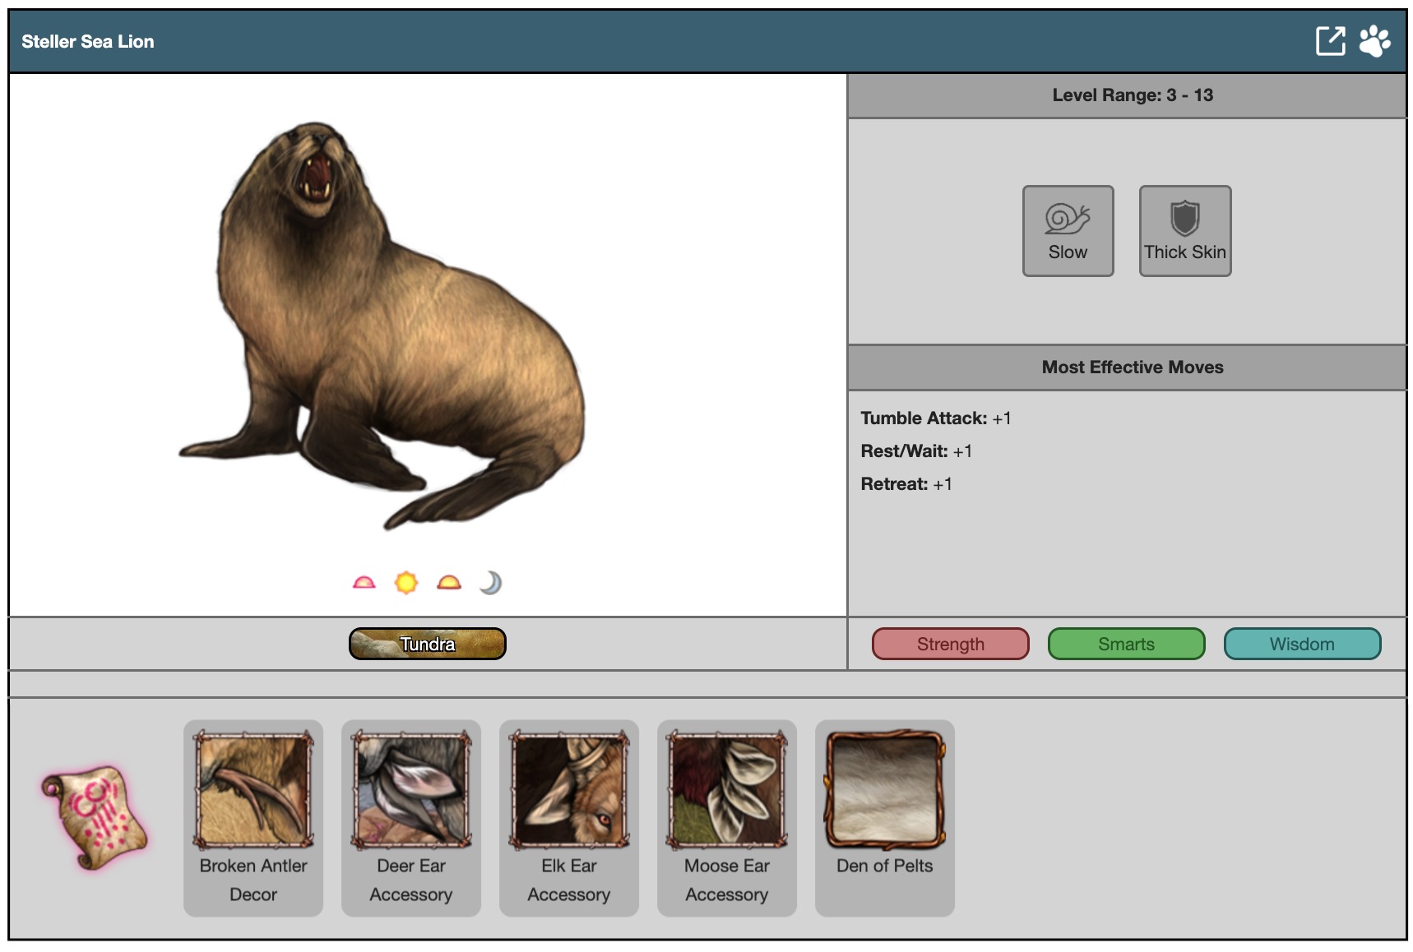This screenshot has height=952, width=1413.
Task: Click the green Smarts stat button
Action: coord(1126,644)
